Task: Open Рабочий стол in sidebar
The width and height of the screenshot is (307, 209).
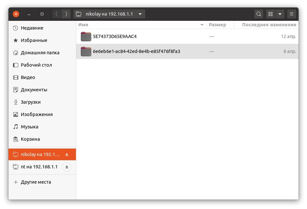Action: (42, 65)
